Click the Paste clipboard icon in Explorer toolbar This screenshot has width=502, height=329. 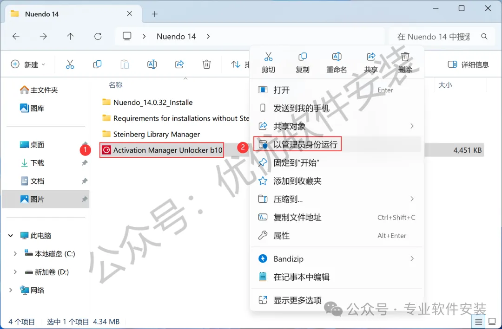pyautogui.click(x=125, y=64)
